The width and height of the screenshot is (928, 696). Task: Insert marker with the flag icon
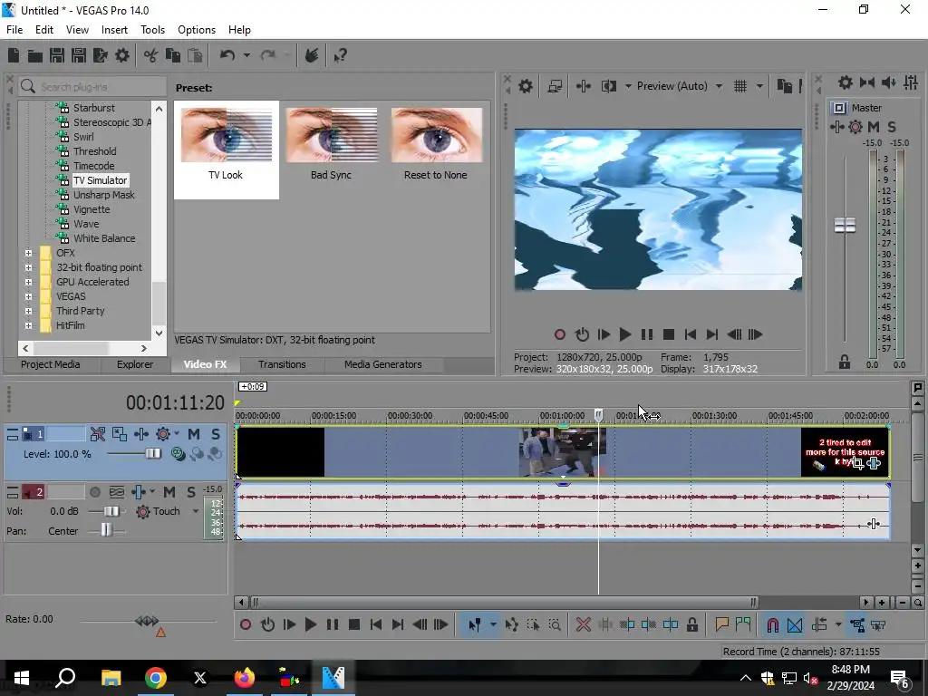721,624
